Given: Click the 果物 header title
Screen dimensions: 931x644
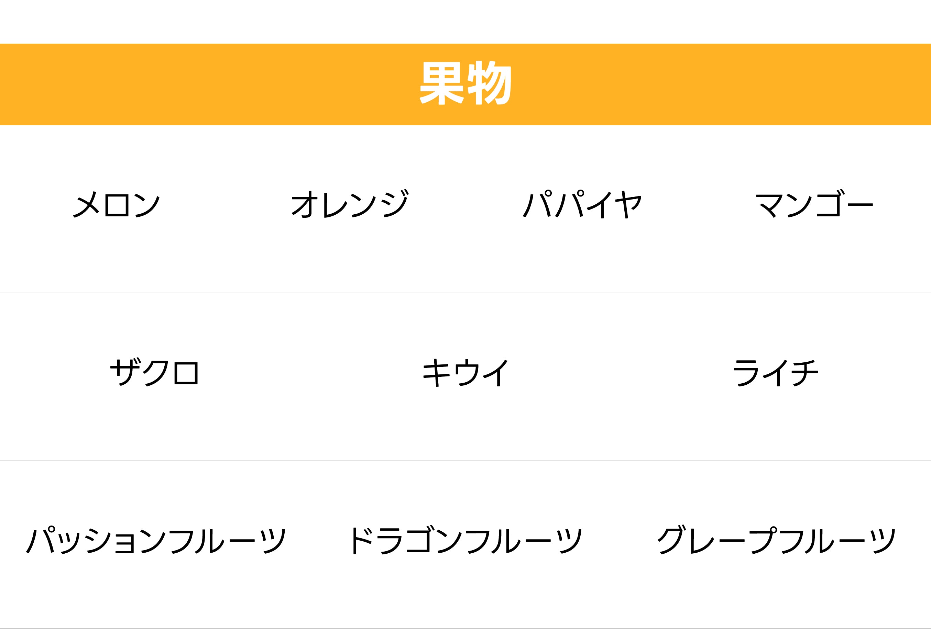Looking at the screenshot, I should tap(465, 83).
